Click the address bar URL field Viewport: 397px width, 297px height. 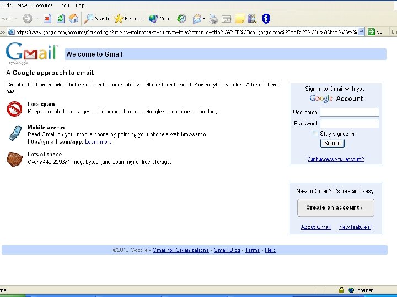pos(186,32)
